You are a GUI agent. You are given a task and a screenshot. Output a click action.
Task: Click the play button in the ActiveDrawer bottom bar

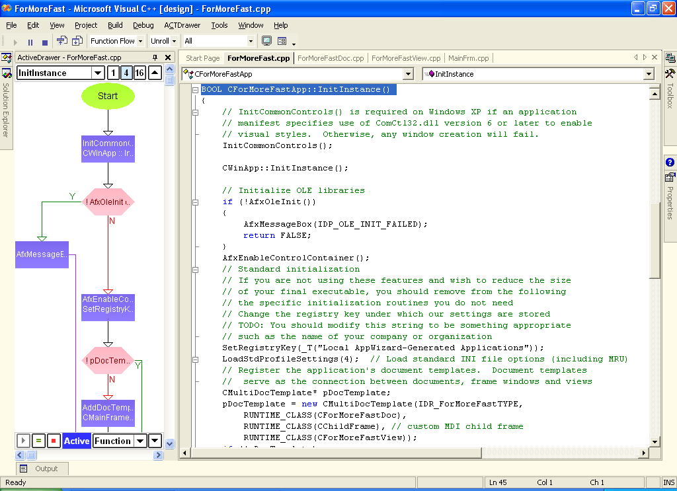tap(23, 441)
